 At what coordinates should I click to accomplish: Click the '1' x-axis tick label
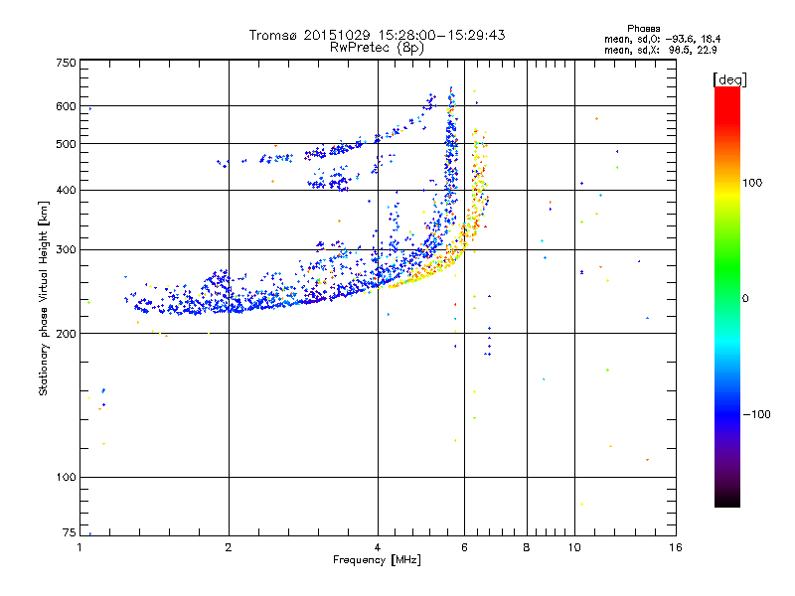79,547
